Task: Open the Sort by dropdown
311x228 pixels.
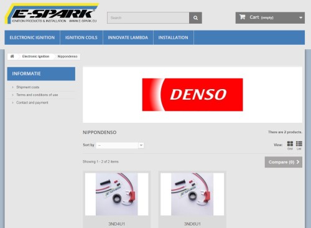Action: click(x=120, y=145)
